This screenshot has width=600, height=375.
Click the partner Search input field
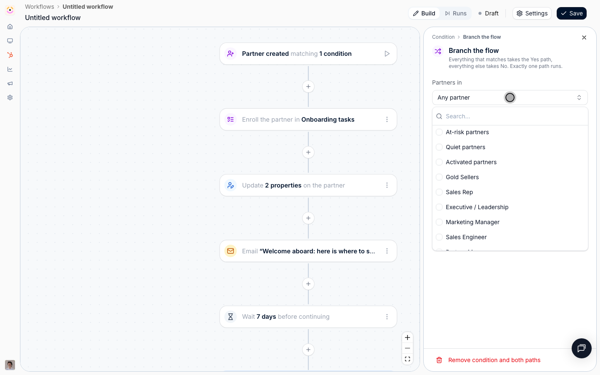pyautogui.click(x=510, y=116)
